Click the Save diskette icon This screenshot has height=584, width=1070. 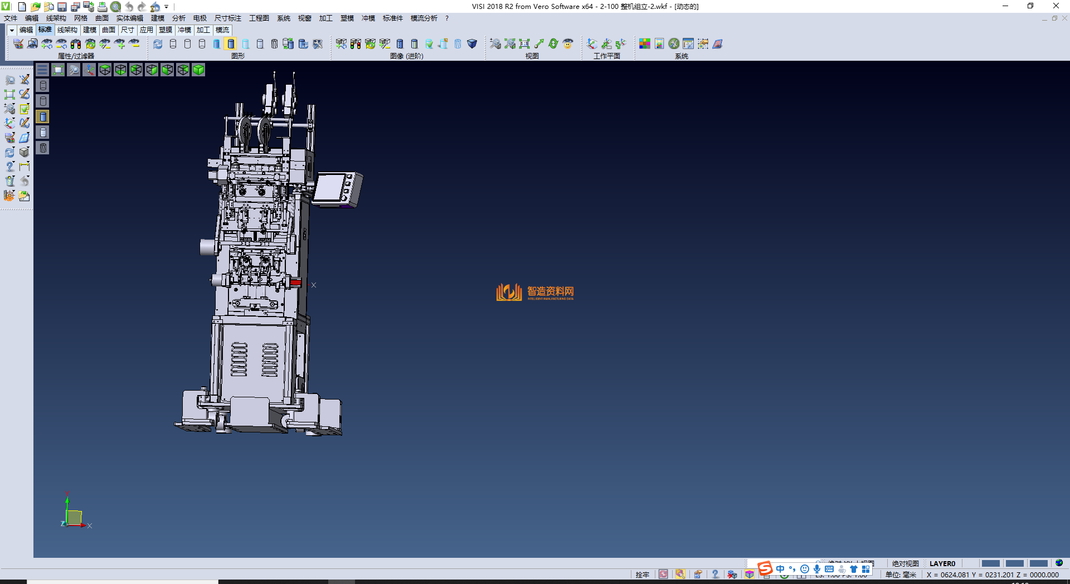tap(62, 7)
